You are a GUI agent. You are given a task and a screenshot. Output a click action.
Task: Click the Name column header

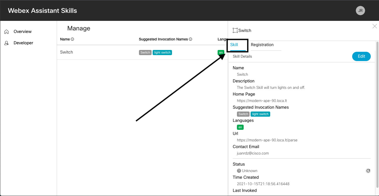click(65, 39)
